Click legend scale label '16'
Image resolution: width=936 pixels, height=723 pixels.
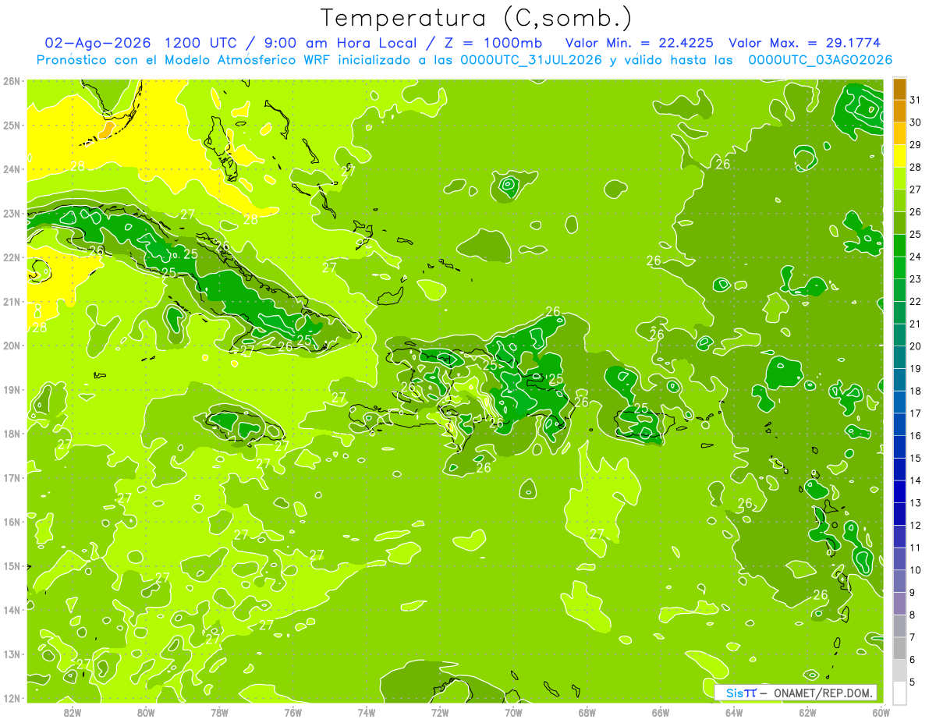[916, 436]
